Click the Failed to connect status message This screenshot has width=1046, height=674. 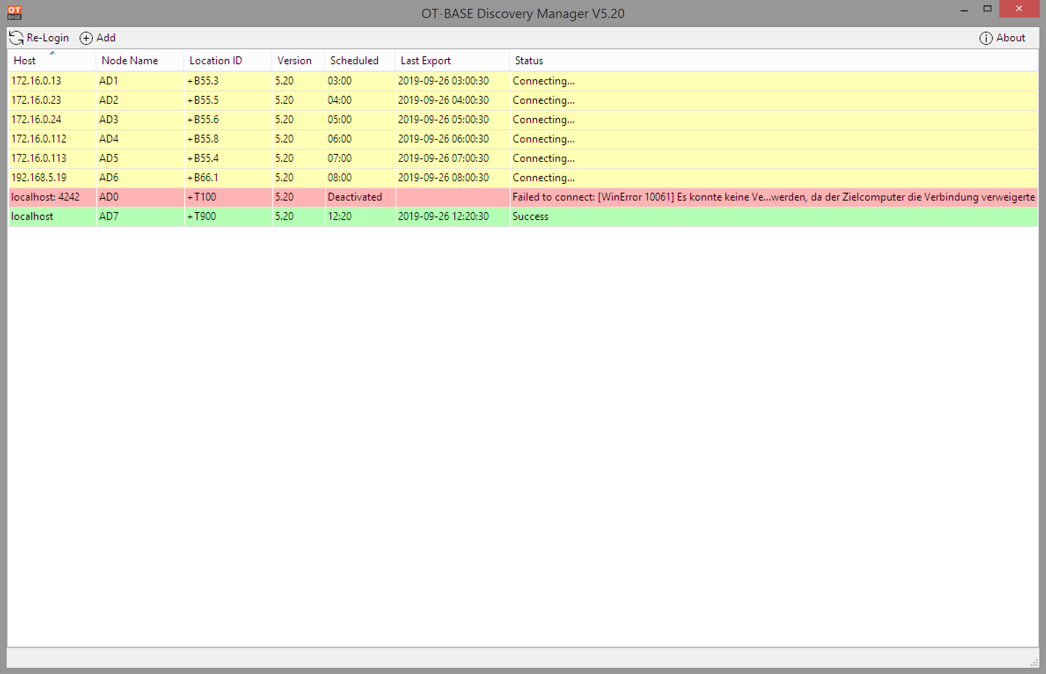point(774,197)
